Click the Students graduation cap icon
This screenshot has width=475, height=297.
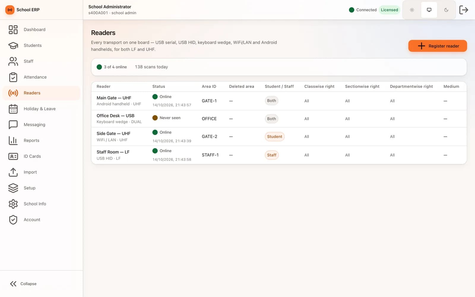click(13, 45)
